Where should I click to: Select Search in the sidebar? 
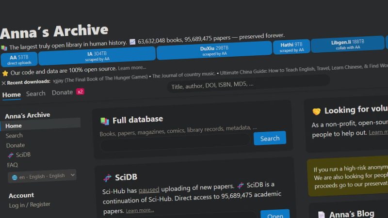pos(14,136)
